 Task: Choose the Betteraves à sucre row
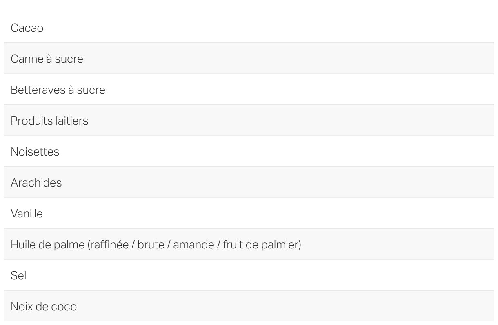click(x=249, y=89)
